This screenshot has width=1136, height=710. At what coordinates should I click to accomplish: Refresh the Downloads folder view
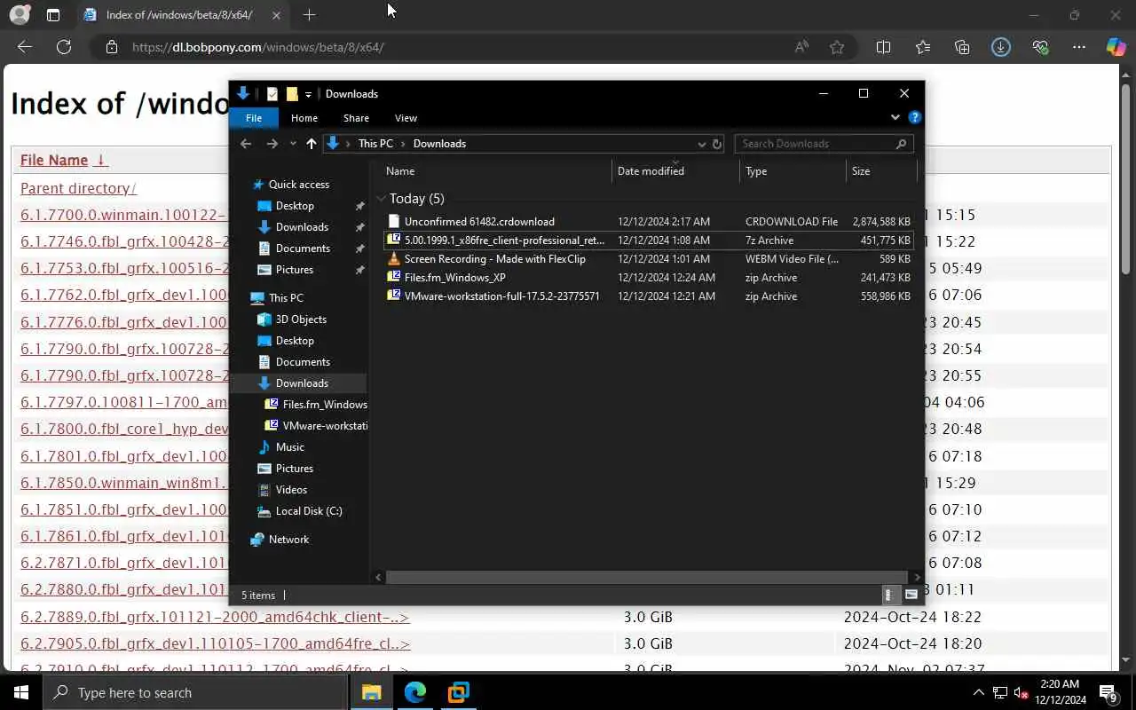pyautogui.click(x=717, y=144)
